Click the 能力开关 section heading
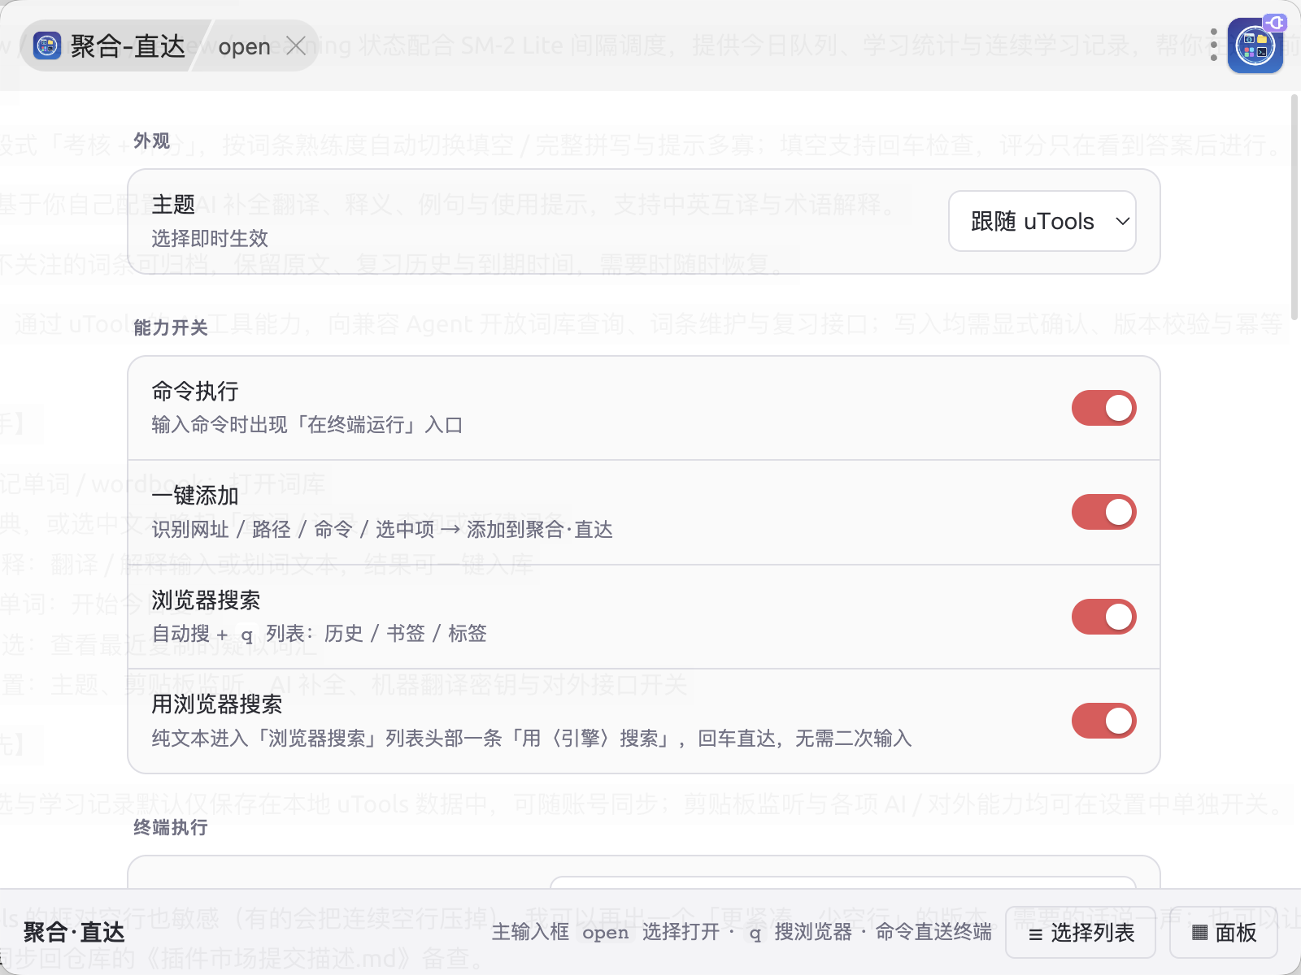This screenshot has width=1301, height=975. 171,327
